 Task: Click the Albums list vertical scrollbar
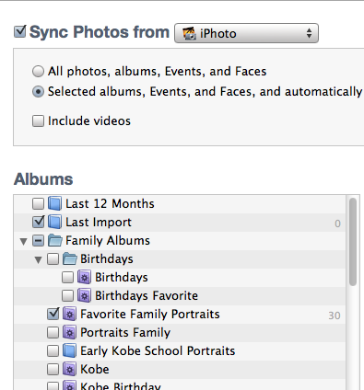point(353,242)
